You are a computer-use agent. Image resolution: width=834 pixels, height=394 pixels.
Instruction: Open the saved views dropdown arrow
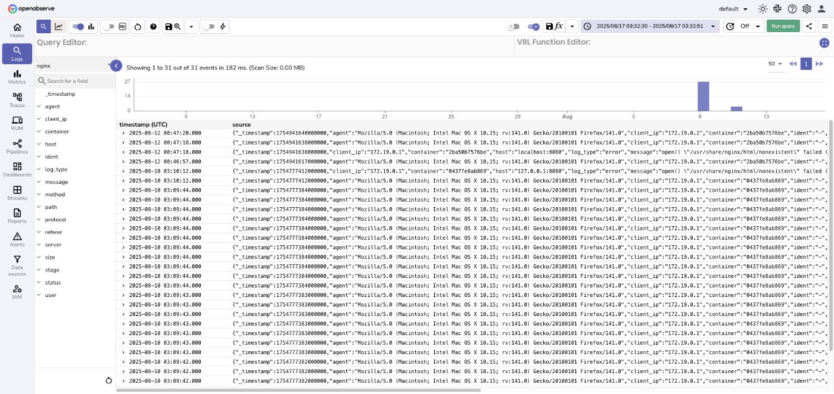pyautogui.click(x=191, y=27)
